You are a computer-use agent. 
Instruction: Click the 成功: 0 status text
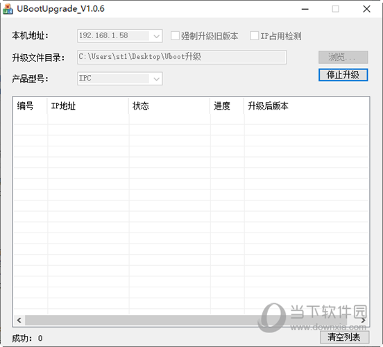point(27,339)
